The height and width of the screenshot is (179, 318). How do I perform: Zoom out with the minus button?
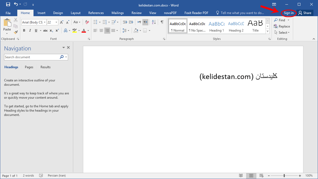tap(269, 176)
